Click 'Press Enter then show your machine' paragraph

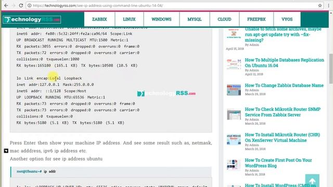pyautogui.click(x=111, y=146)
